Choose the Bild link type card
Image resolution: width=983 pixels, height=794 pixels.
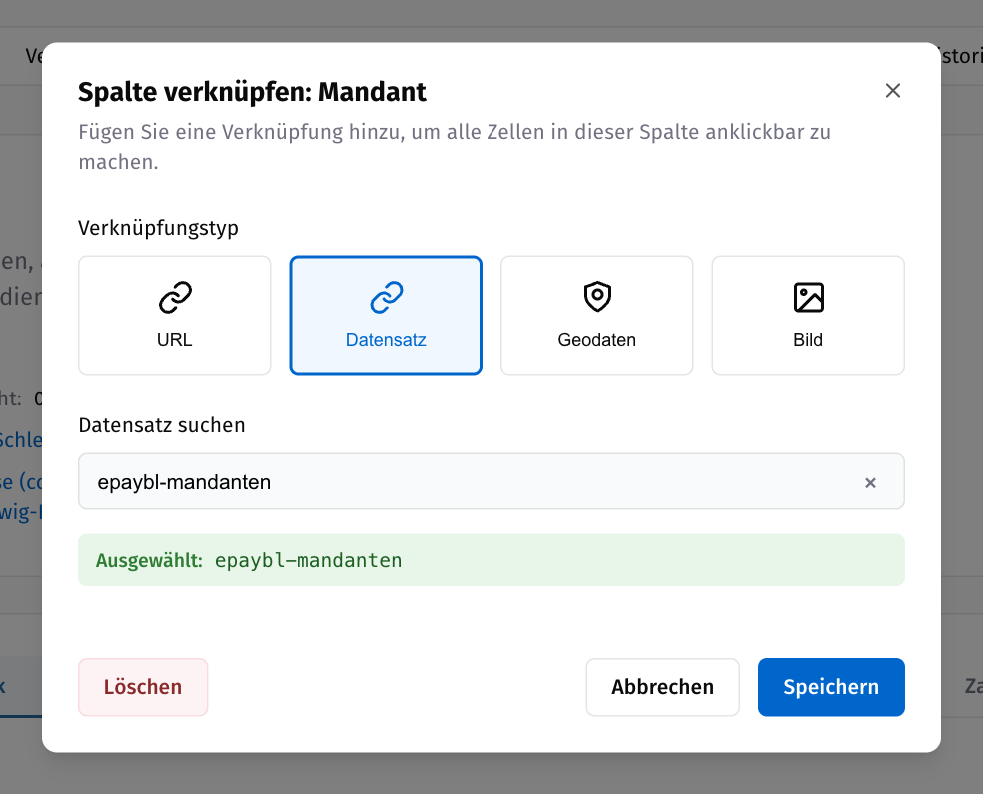(808, 315)
